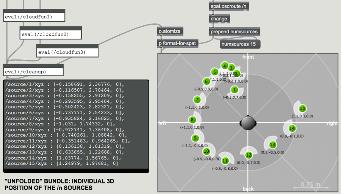Viewport: 341px width, 194px height.
Task: Click source 12 below the listener
Action: coord(249,155)
